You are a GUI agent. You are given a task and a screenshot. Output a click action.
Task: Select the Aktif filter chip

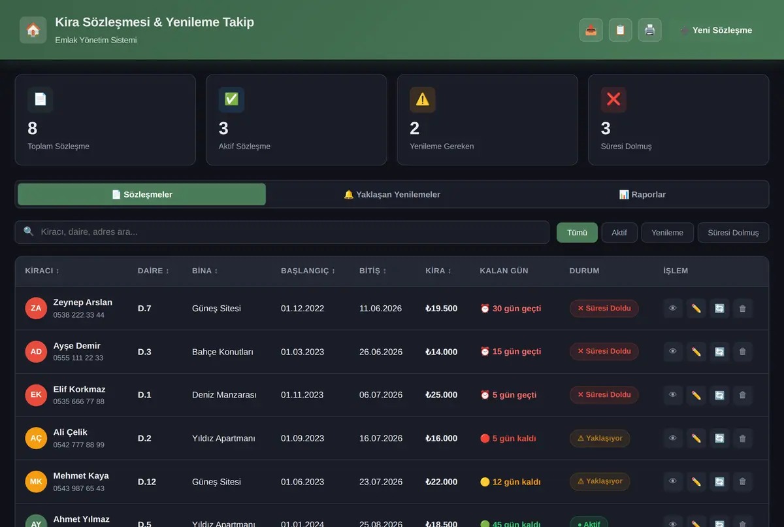619,233
